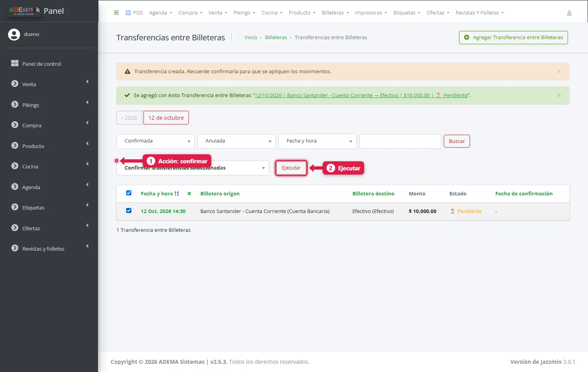
Task: Open the Billeteras top menu
Action: point(335,13)
